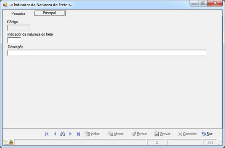Click the status bar cell showing 1
This screenshot has height=148, width=225.
(x=157, y=143)
